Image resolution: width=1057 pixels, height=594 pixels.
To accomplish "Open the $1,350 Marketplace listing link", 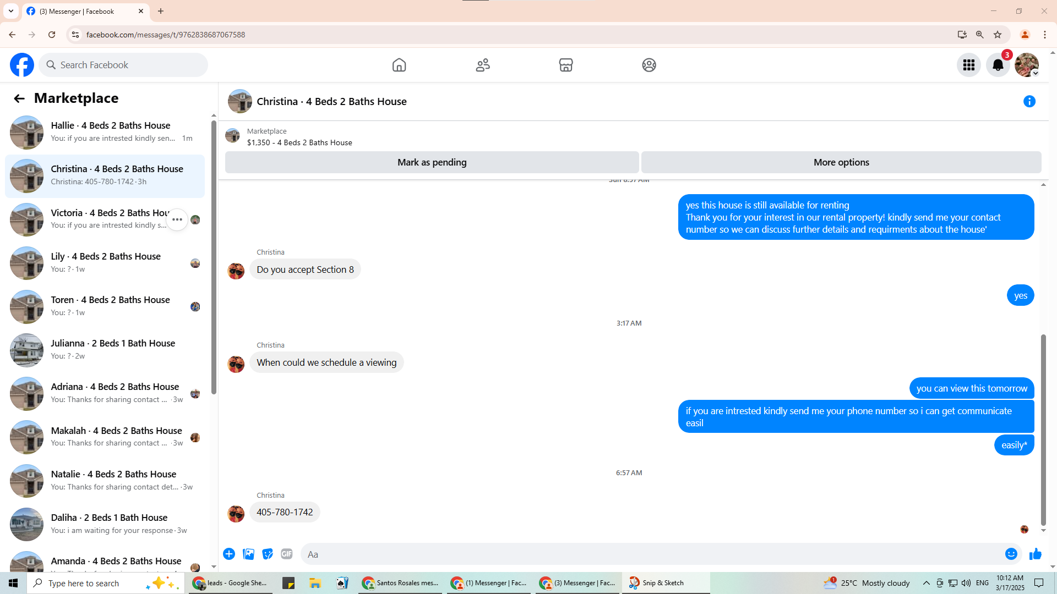I will [x=299, y=142].
